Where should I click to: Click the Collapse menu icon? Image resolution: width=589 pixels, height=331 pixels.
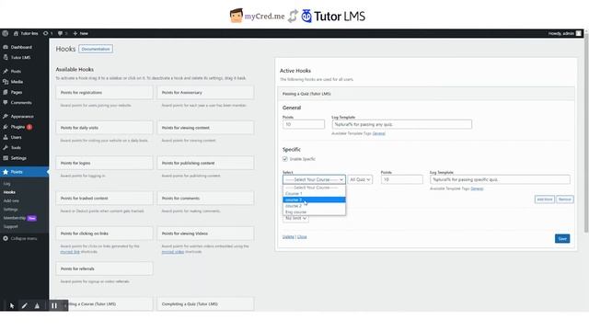(6, 239)
